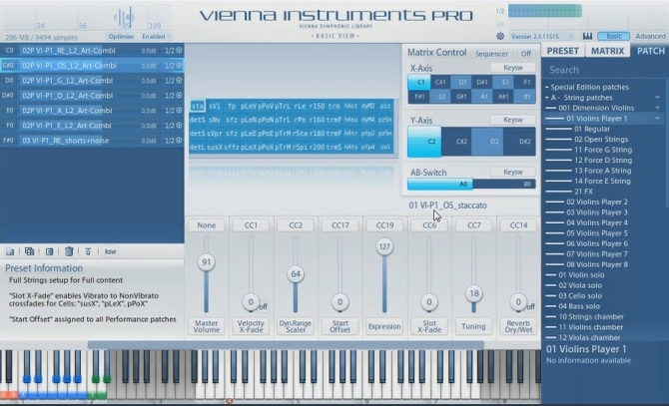Click the scrollbar above the piano keyboard

point(286,345)
